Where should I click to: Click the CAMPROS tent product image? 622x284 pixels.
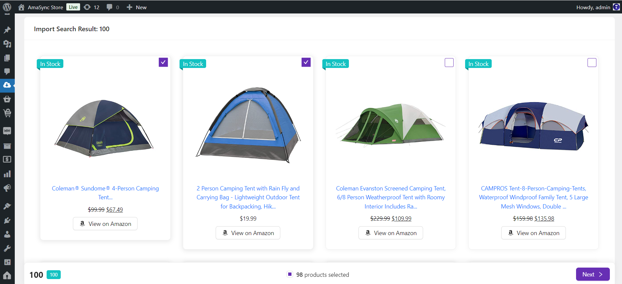pyautogui.click(x=533, y=126)
